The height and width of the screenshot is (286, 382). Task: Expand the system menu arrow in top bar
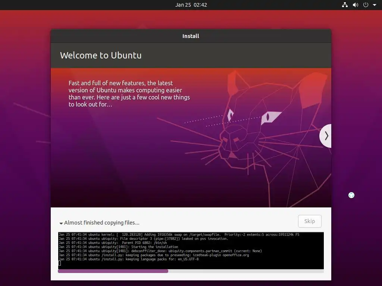click(x=375, y=5)
